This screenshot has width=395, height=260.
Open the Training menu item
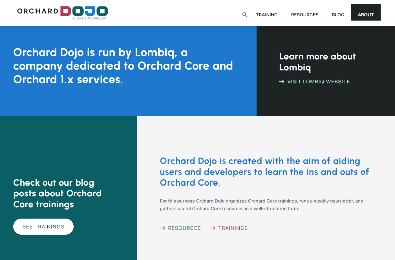pyautogui.click(x=267, y=15)
